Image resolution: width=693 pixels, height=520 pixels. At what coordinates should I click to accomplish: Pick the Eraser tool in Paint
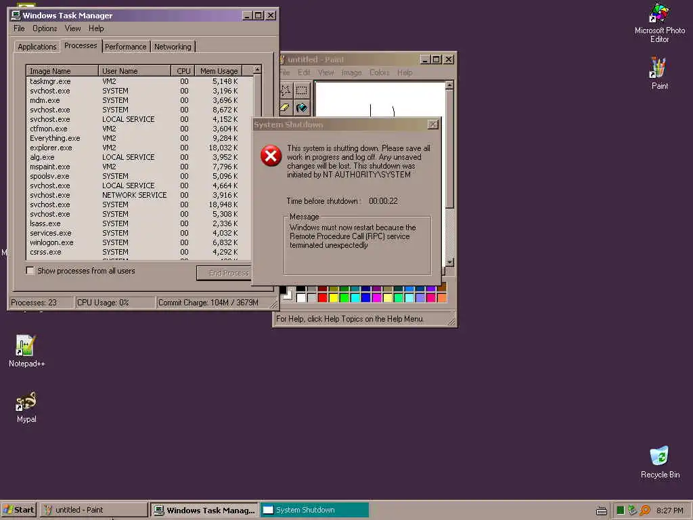[x=286, y=108]
